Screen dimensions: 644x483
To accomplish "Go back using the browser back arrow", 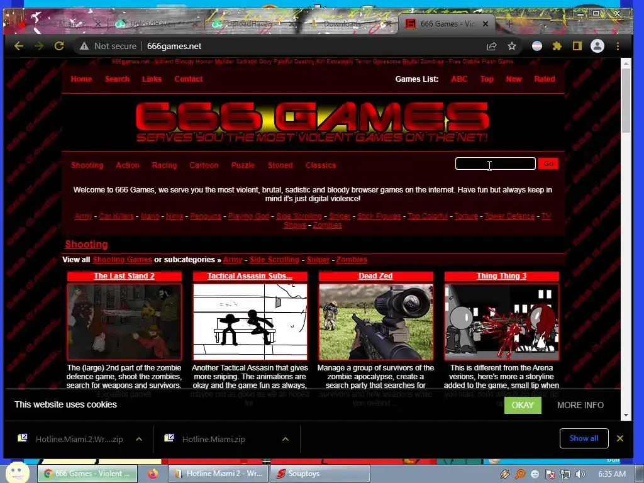I will (x=19, y=46).
